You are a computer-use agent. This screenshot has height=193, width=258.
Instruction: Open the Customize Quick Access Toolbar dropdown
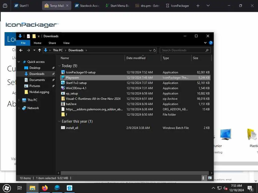click(39, 36)
